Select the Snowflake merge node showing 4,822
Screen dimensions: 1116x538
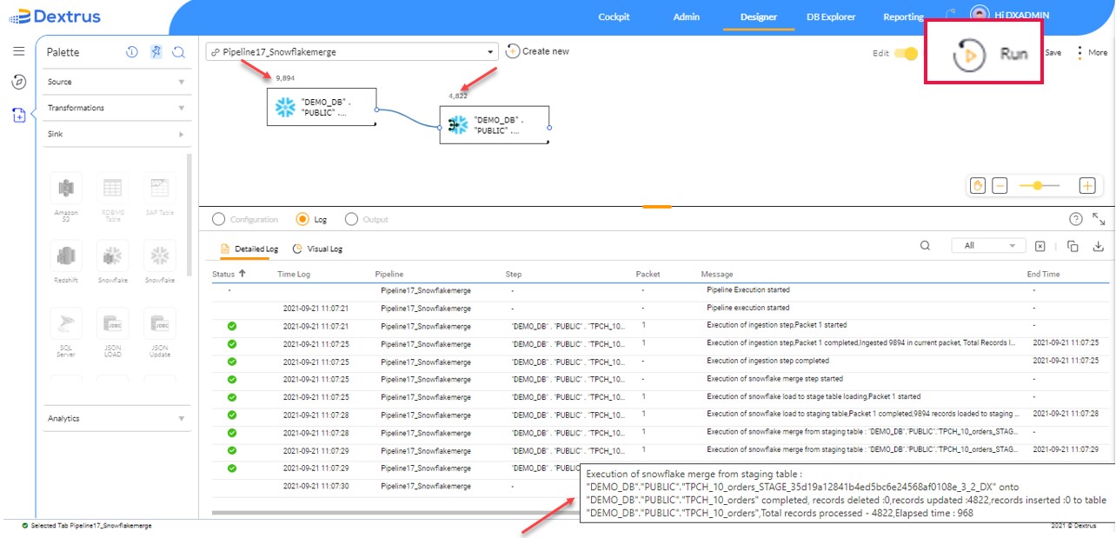[x=495, y=124]
